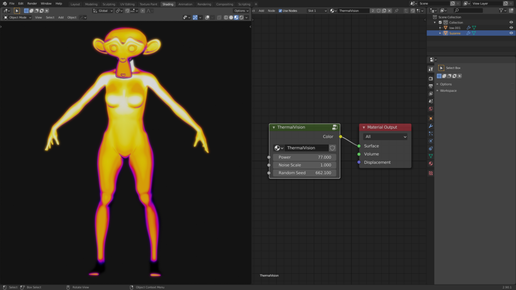
Task: Open the Render properties tab icon
Action: point(431,79)
